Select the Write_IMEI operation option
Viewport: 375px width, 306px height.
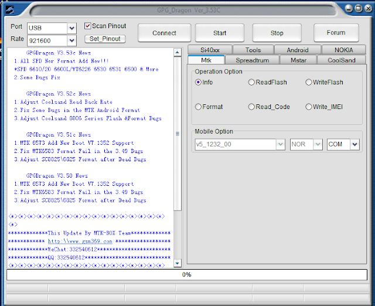[x=309, y=107]
